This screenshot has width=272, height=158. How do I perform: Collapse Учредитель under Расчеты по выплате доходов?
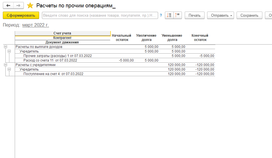[9, 51]
